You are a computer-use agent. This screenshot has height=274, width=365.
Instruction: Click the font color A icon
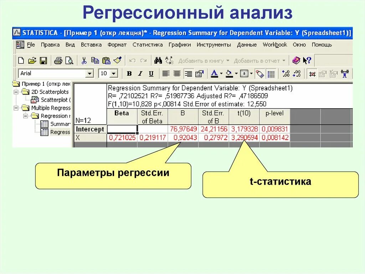coord(214,74)
